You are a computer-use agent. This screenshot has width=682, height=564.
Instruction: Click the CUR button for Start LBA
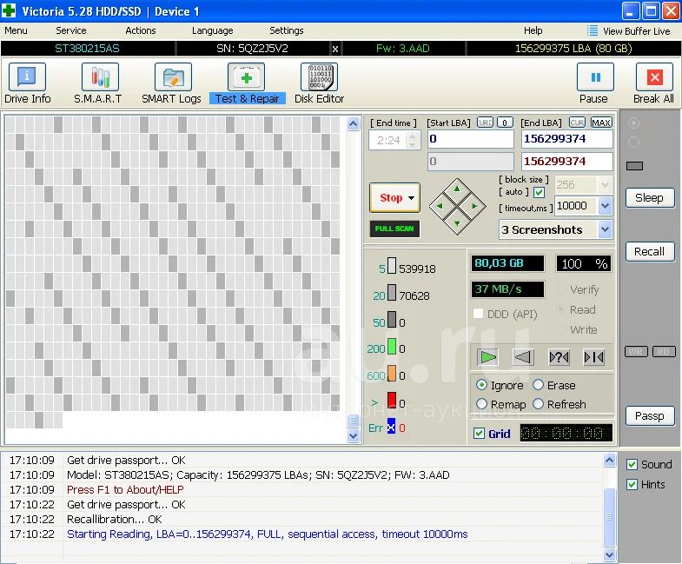pyautogui.click(x=485, y=123)
